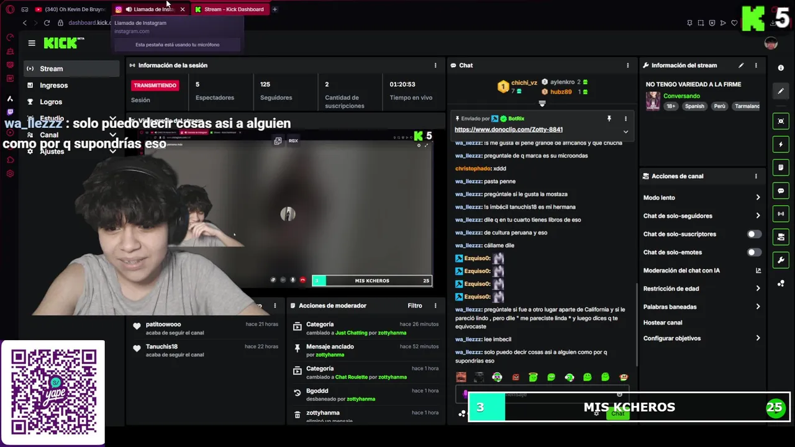Open a new browser tab with plus icon

pyautogui.click(x=275, y=9)
